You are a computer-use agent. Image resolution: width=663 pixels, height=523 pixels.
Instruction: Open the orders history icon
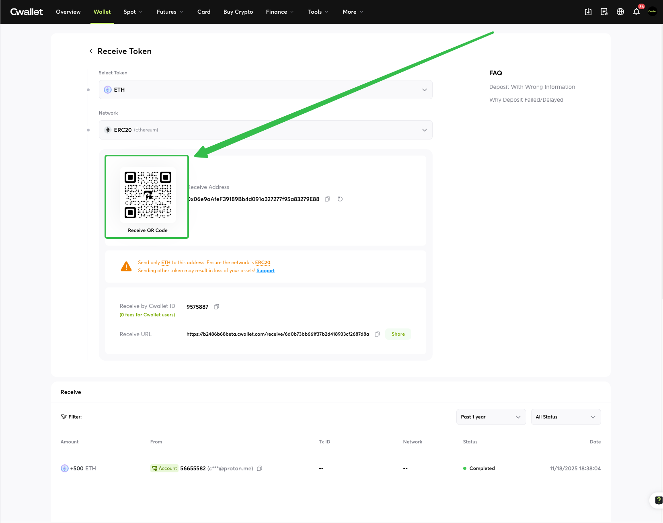(604, 12)
